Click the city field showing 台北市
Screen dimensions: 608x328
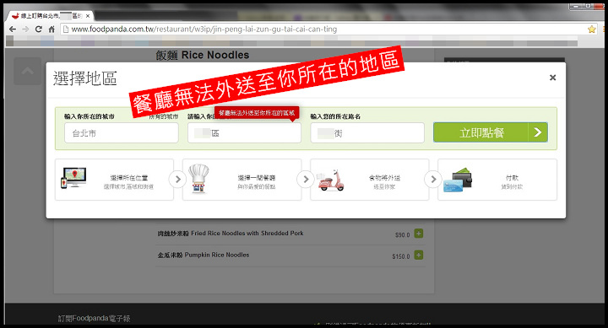coord(122,133)
